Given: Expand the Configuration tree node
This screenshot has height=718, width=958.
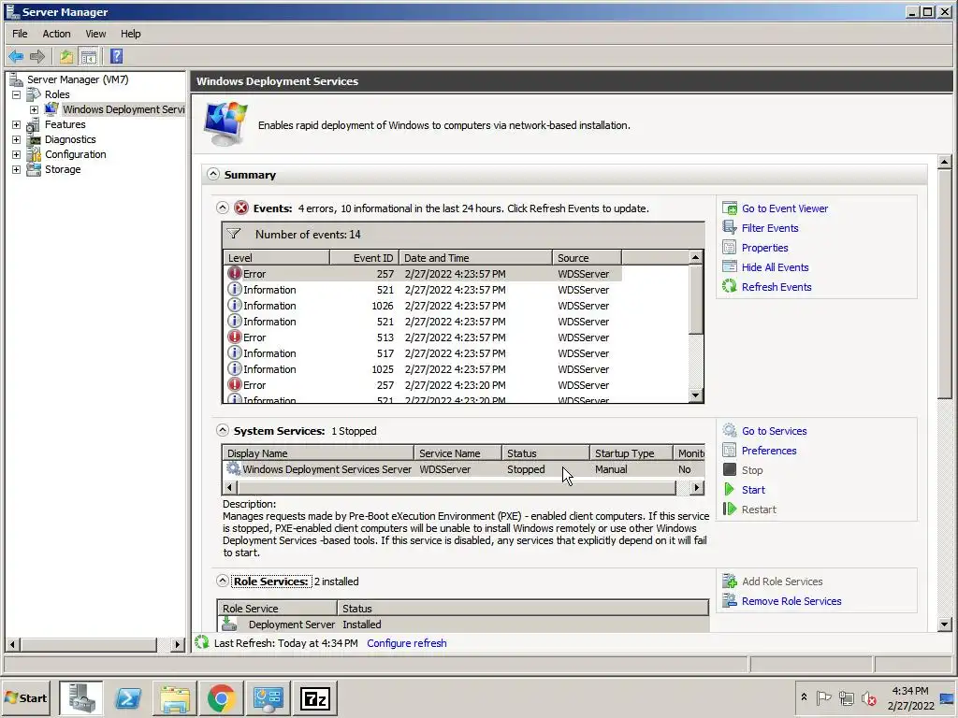Looking at the screenshot, I should pyautogui.click(x=17, y=154).
